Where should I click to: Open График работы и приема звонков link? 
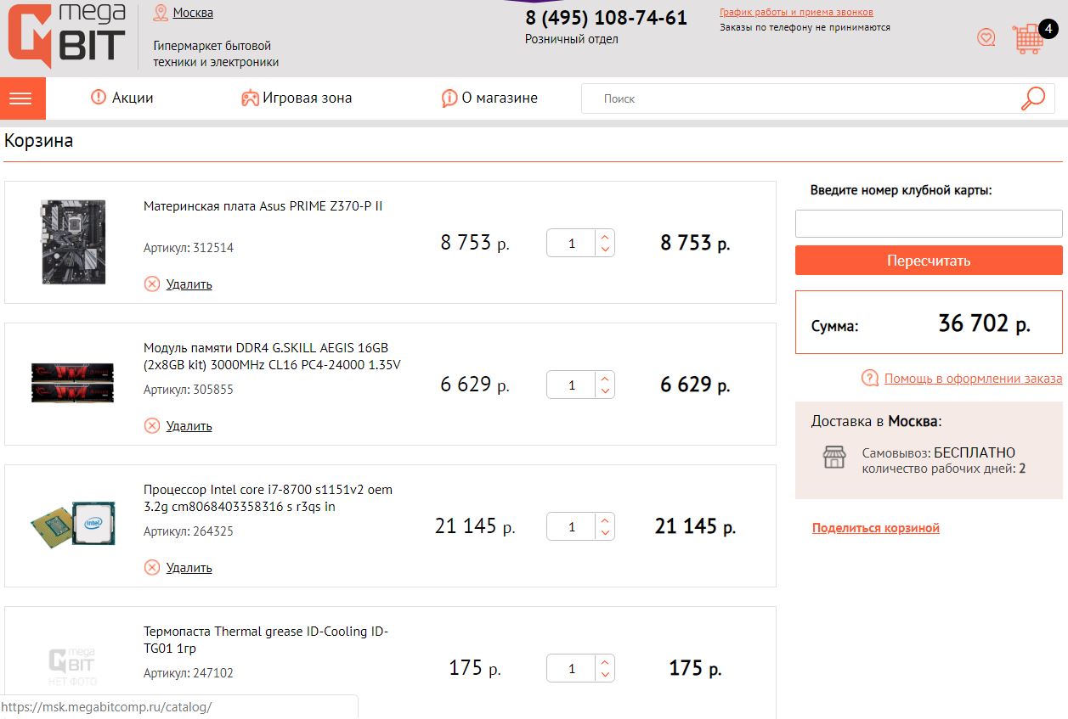point(796,12)
